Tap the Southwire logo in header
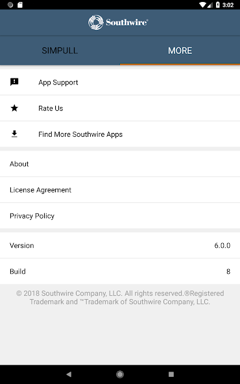This screenshot has width=240, height=384. (118, 22)
